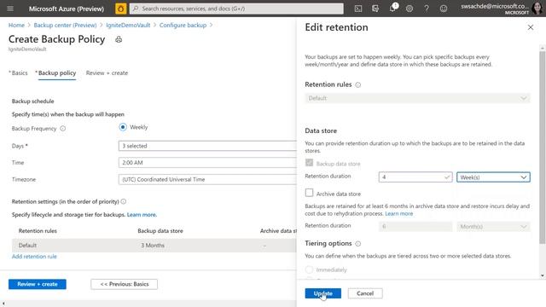Click the Review + create button

[38, 284]
